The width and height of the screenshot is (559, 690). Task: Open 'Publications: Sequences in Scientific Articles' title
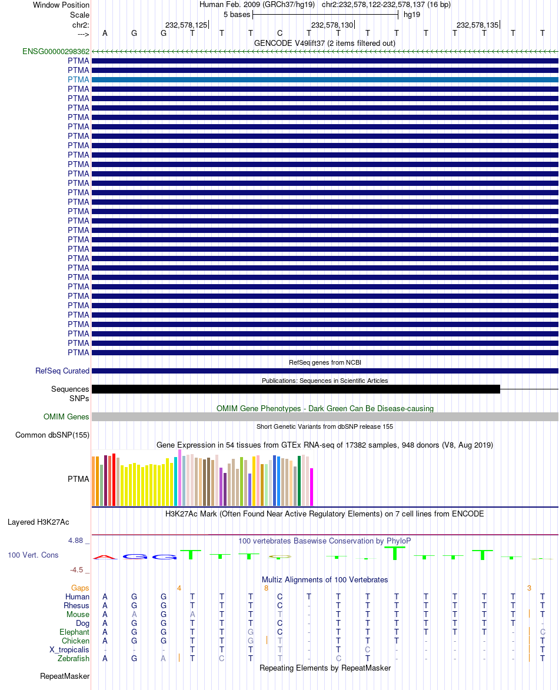pos(325,381)
